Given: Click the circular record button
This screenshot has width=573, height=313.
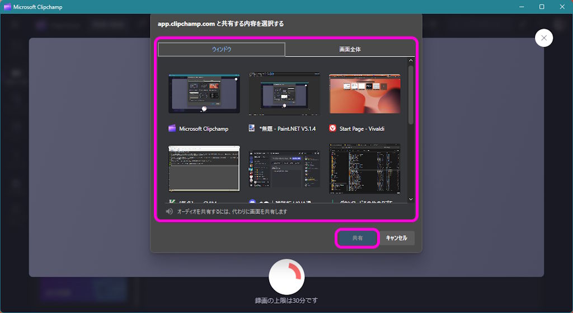Looking at the screenshot, I should [286, 277].
